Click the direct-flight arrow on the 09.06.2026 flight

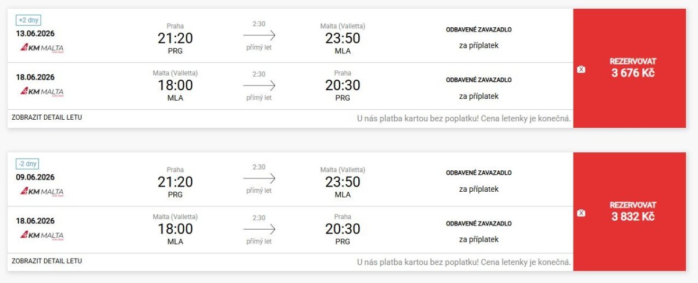coord(259,178)
